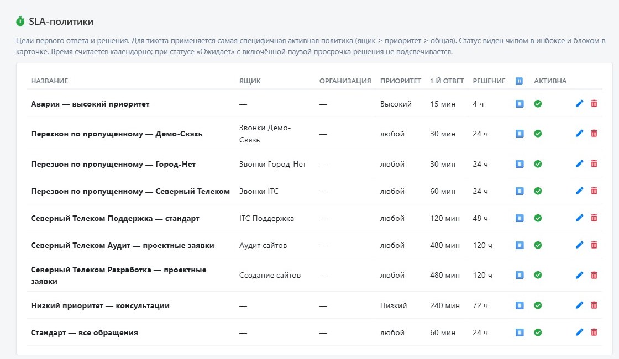The image size is (619, 359).
Task: Click the «15 мин» first-response value
Action: 443,104
